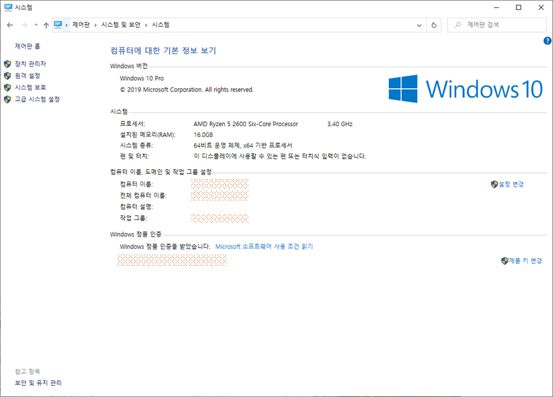
Task: Click the shield icon beside 고급 시스템 설정
Action: tap(7, 99)
